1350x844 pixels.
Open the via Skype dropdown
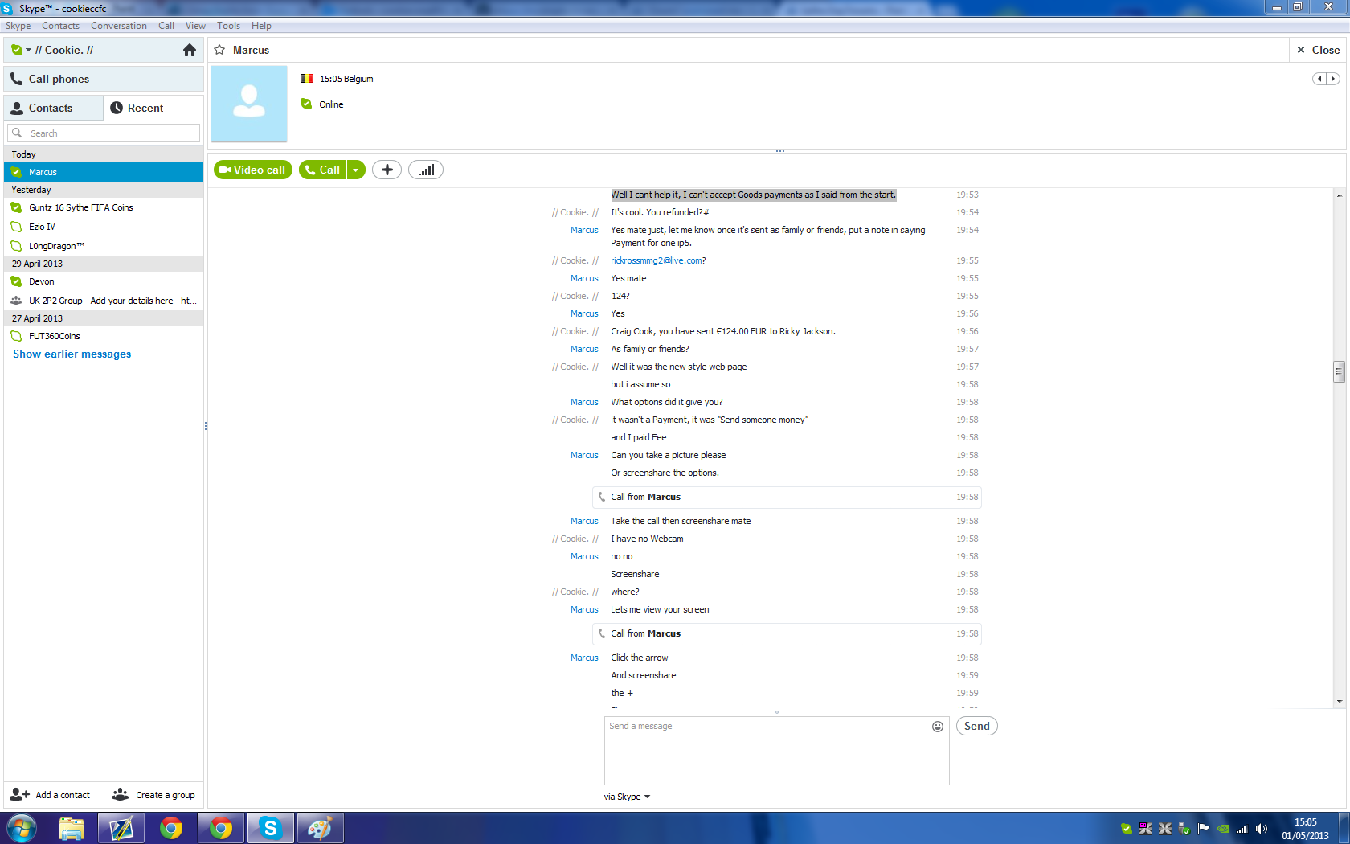pyautogui.click(x=628, y=797)
